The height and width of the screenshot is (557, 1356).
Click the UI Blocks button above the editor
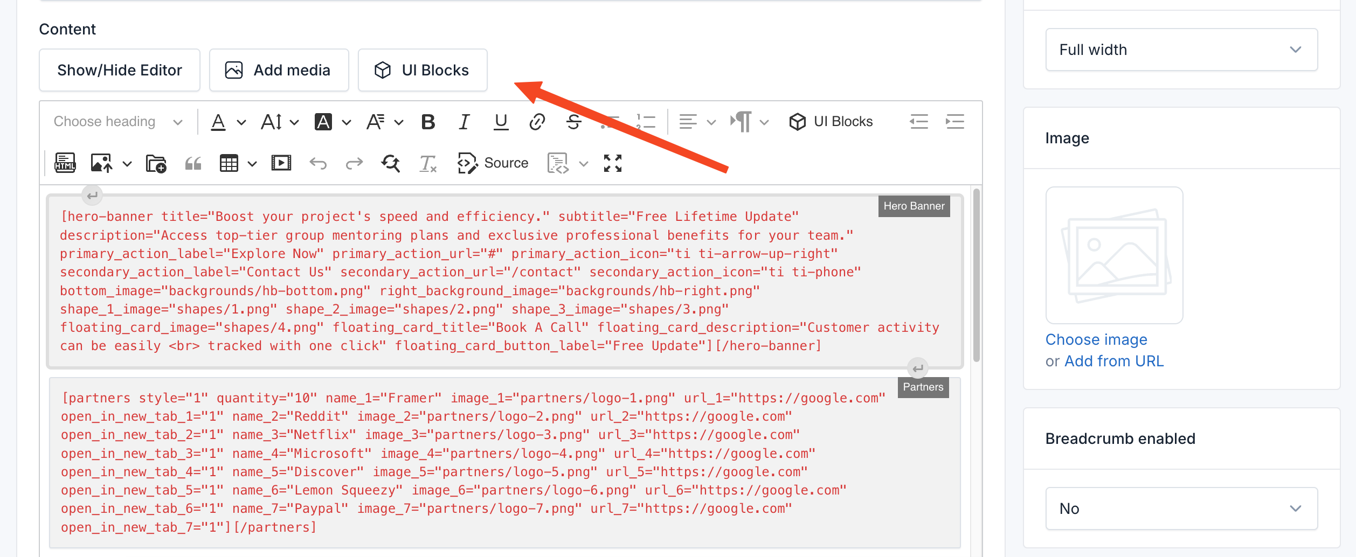423,70
